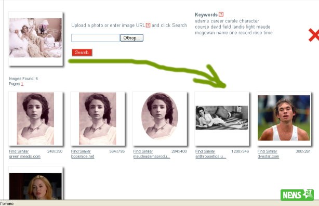Open the dyestat.com source link
319x206 pixels.
coord(268,157)
